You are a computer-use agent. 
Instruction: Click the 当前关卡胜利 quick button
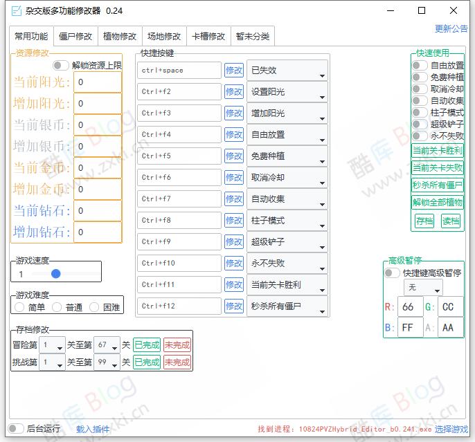438,150
